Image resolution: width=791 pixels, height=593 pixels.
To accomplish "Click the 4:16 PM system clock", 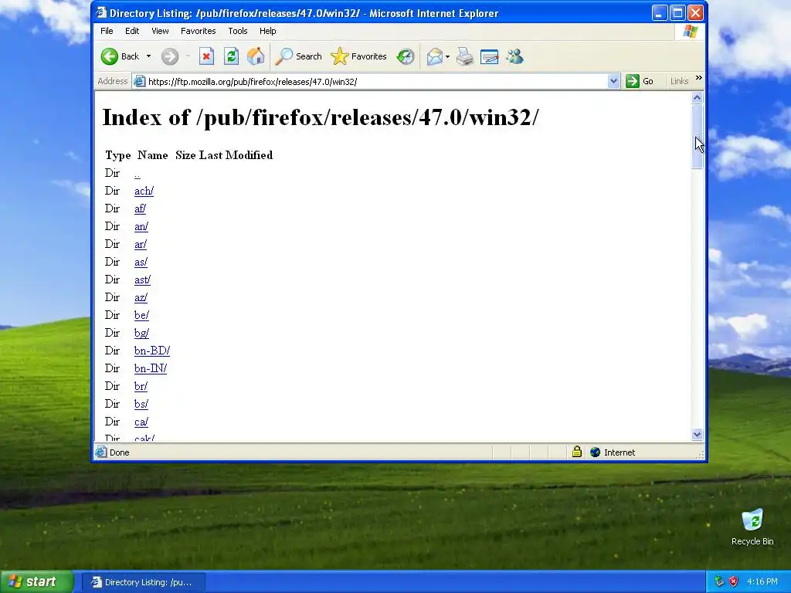I will 762,582.
